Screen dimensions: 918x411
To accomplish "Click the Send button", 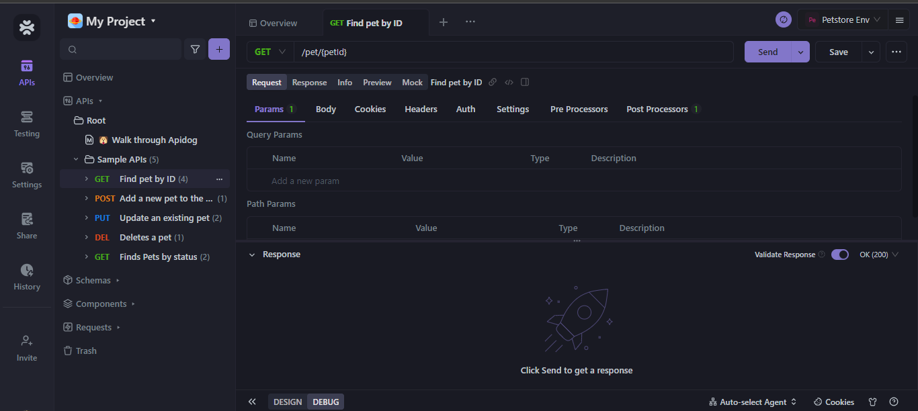I will (768, 52).
